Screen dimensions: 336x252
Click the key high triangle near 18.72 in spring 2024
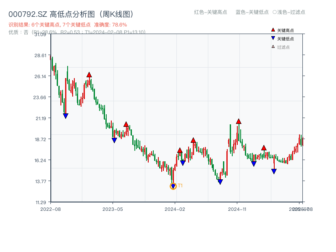(x=193, y=140)
